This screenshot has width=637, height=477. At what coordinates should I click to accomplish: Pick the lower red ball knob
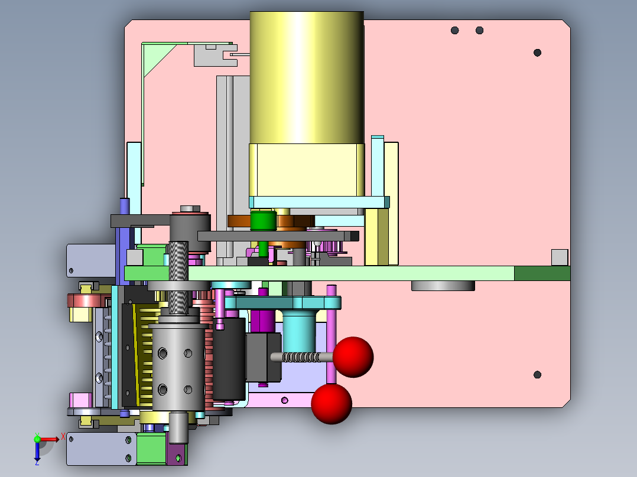click(331, 404)
